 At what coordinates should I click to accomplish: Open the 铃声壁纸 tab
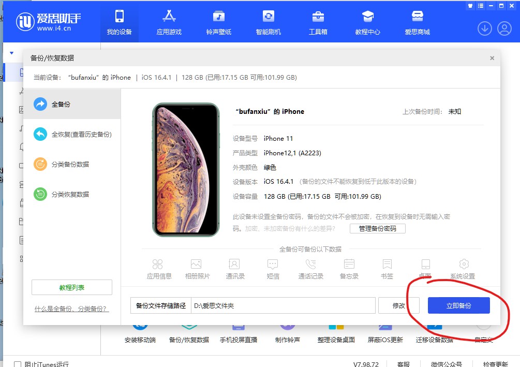point(218,23)
